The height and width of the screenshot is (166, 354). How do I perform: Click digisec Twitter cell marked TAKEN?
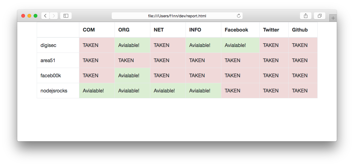[274, 45]
